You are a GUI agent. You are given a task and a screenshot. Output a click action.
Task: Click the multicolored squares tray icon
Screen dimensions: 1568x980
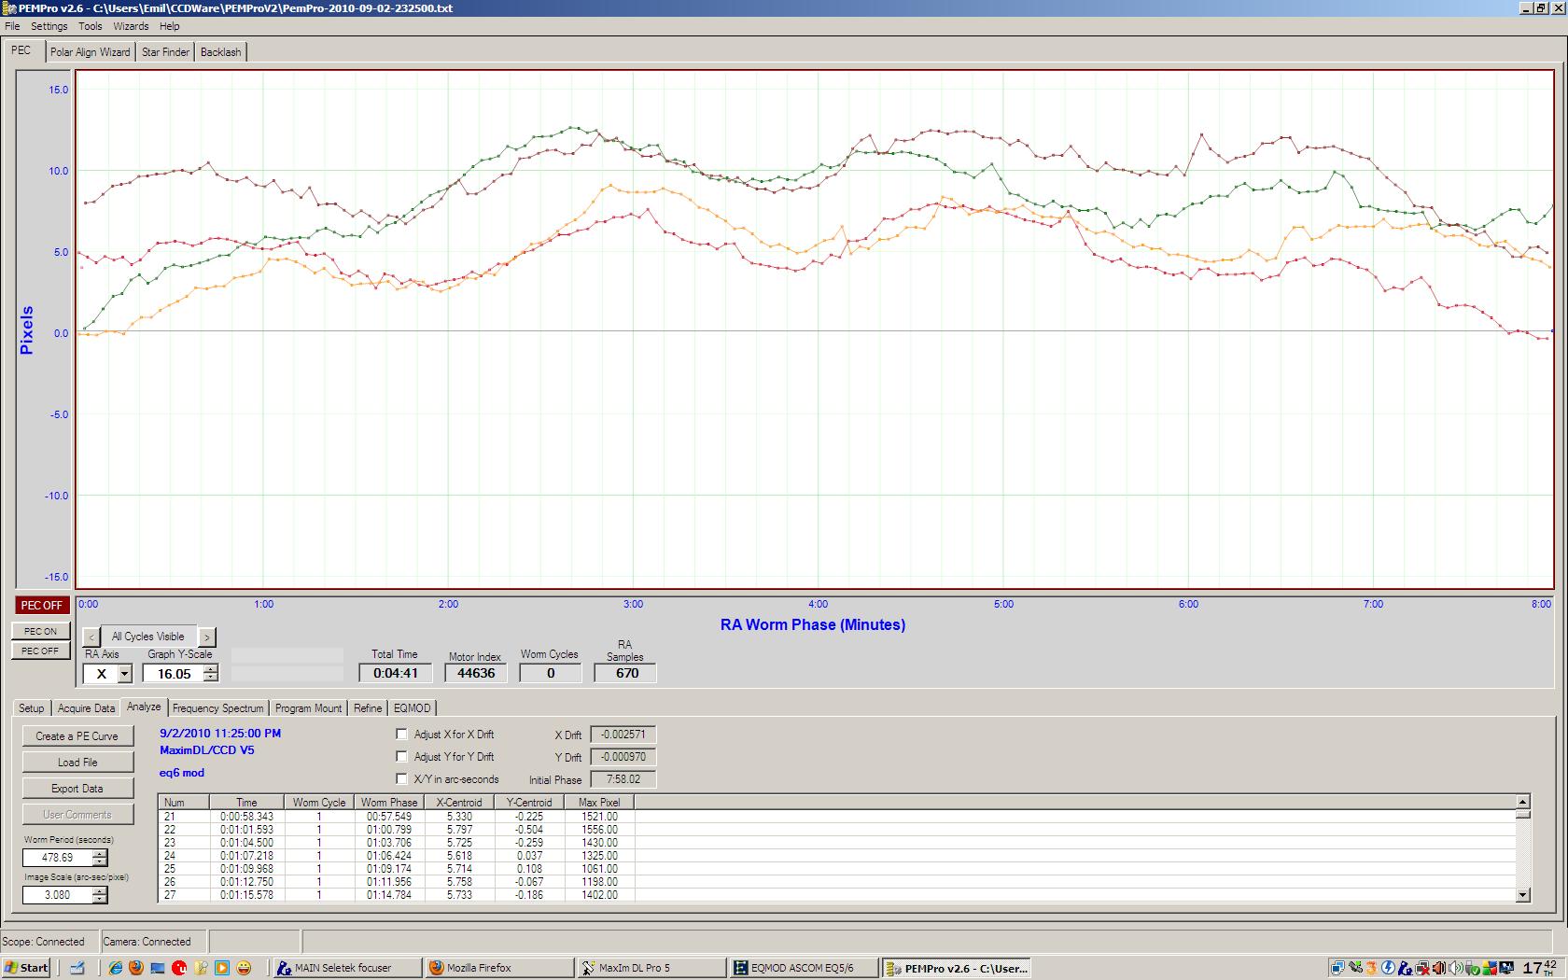(x=1489, y=968)
